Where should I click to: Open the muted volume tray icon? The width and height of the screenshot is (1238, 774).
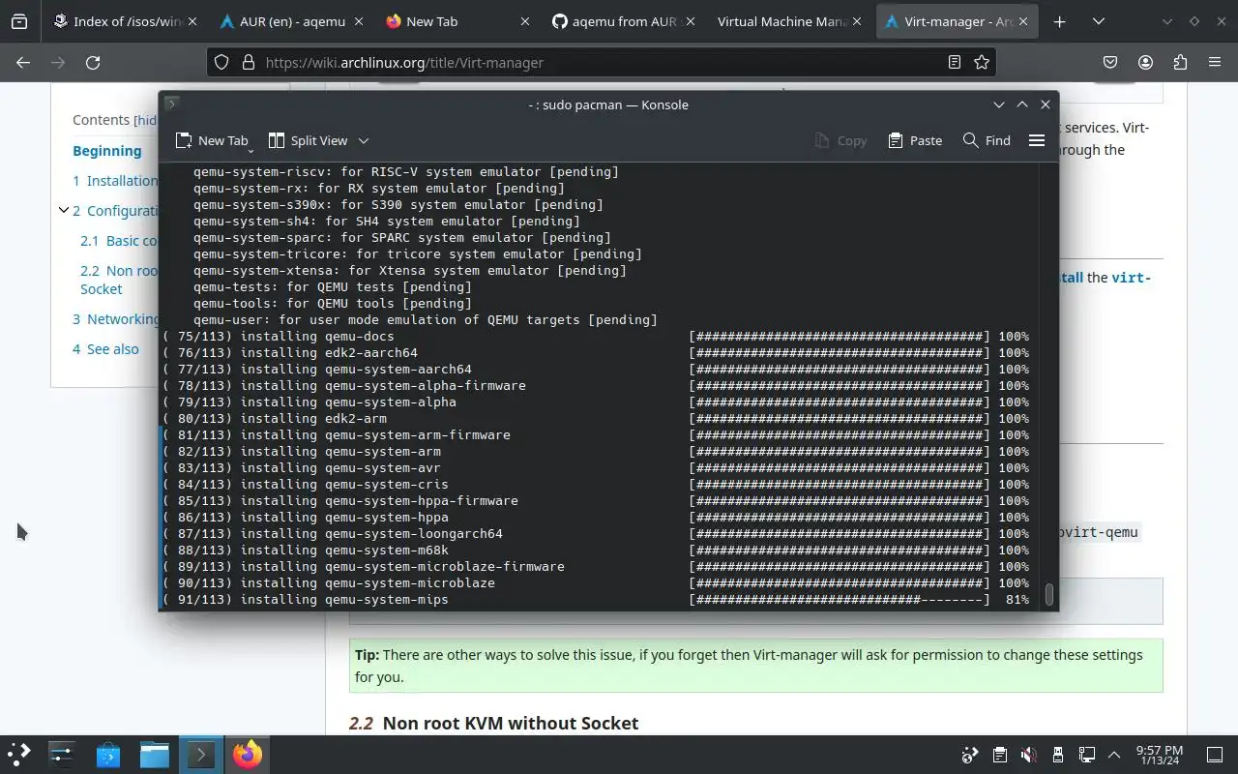1029,755
